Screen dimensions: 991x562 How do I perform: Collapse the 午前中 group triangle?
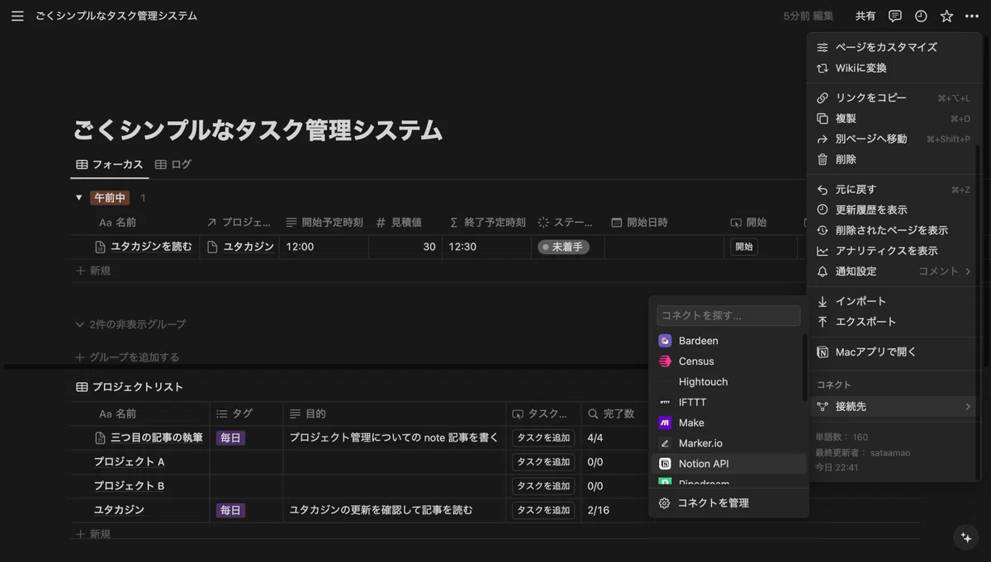click(79, 198)
